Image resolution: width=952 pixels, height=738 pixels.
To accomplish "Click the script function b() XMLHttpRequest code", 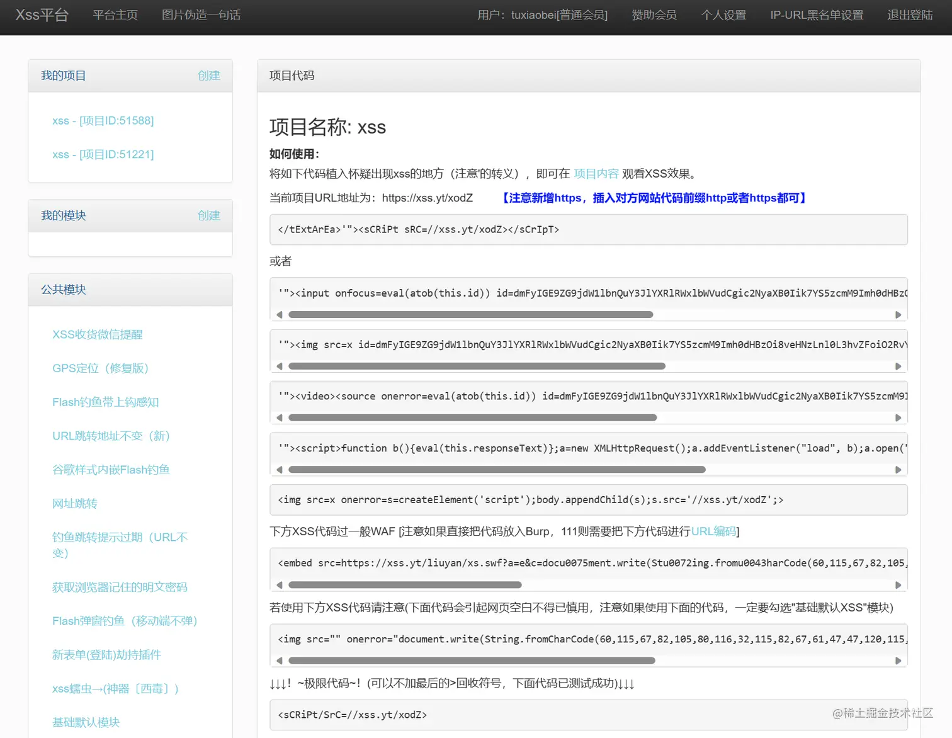I will [592, 448].
